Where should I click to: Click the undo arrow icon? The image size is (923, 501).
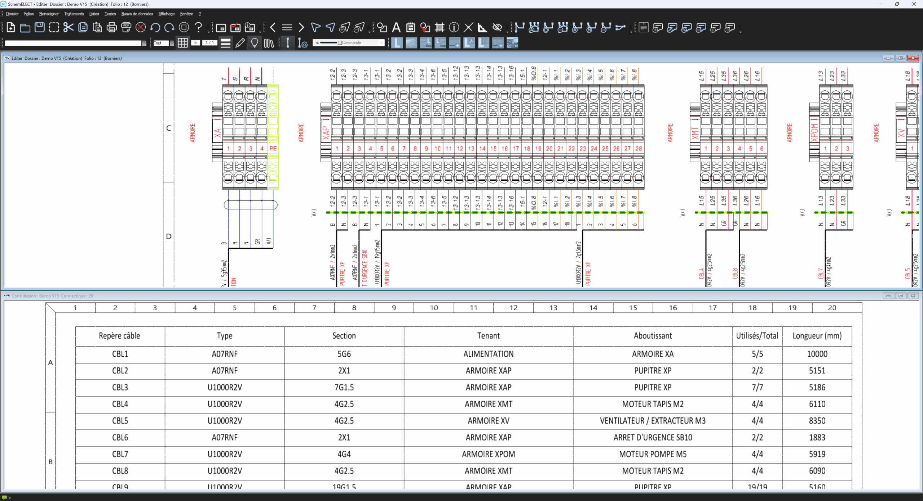(155, 27)
